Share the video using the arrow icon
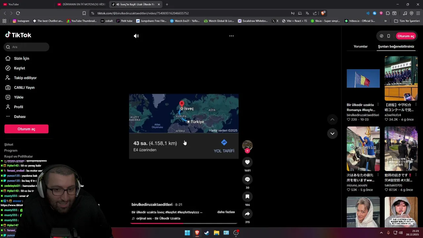Viewport: 423px width, 238px height. (247, 214)
